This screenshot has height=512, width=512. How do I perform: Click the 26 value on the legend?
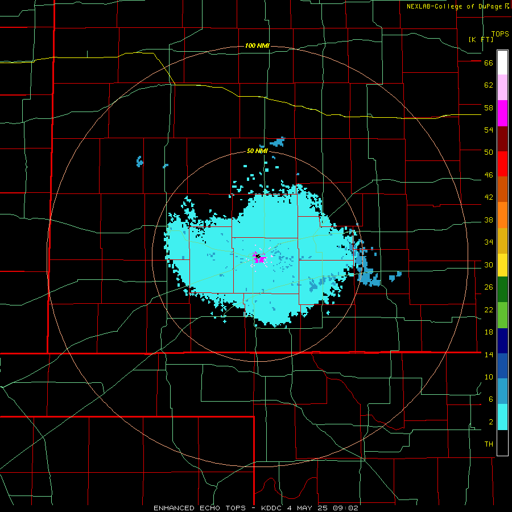point(489,287)
